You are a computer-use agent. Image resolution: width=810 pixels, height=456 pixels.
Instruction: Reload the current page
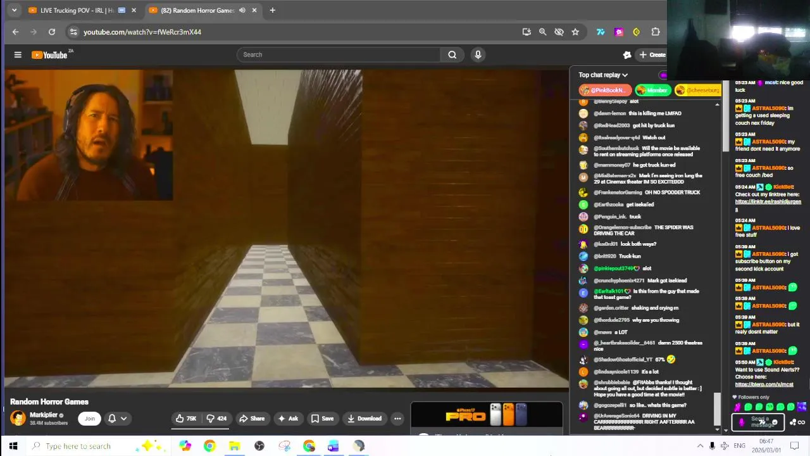point(52,32)
